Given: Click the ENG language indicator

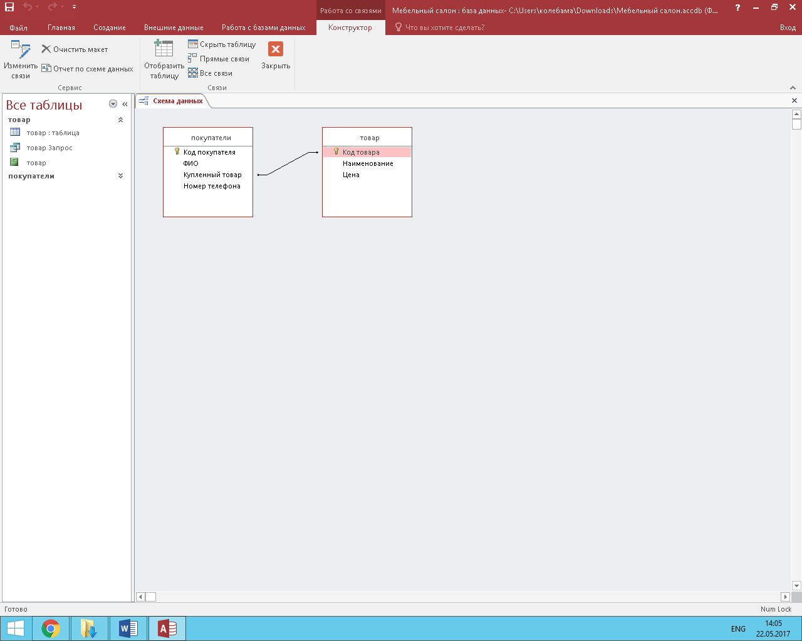Looking at the screenshot, I should coord(738,628).
